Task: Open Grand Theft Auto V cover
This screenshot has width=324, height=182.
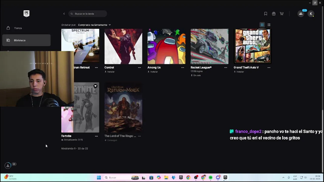Action: [252, 46]
